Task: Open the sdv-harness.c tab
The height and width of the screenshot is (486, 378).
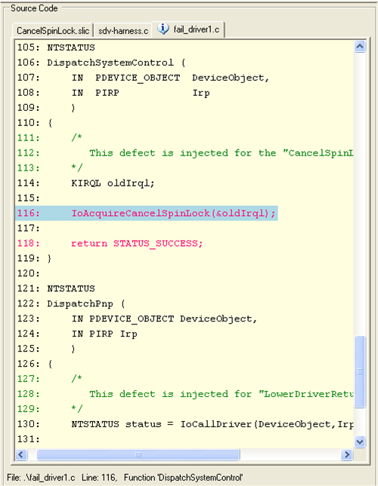Action: click(x=123, y=31)
